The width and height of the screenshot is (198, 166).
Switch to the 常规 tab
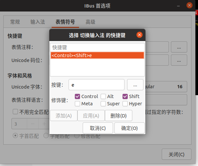point(15,22)
